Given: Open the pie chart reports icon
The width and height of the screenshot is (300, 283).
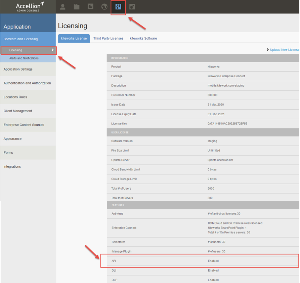Looking at the screenshot, I should 90,7.
